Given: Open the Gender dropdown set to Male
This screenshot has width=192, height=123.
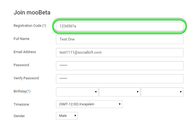Looking at the screenshot, I should click(67, 116).
